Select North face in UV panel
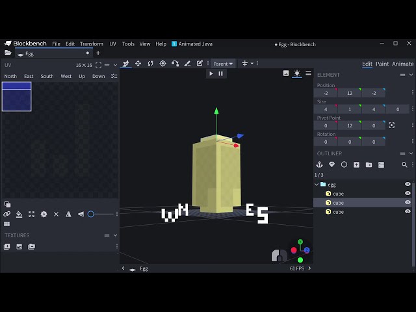 pyautogui.click(x=10, y=77)
